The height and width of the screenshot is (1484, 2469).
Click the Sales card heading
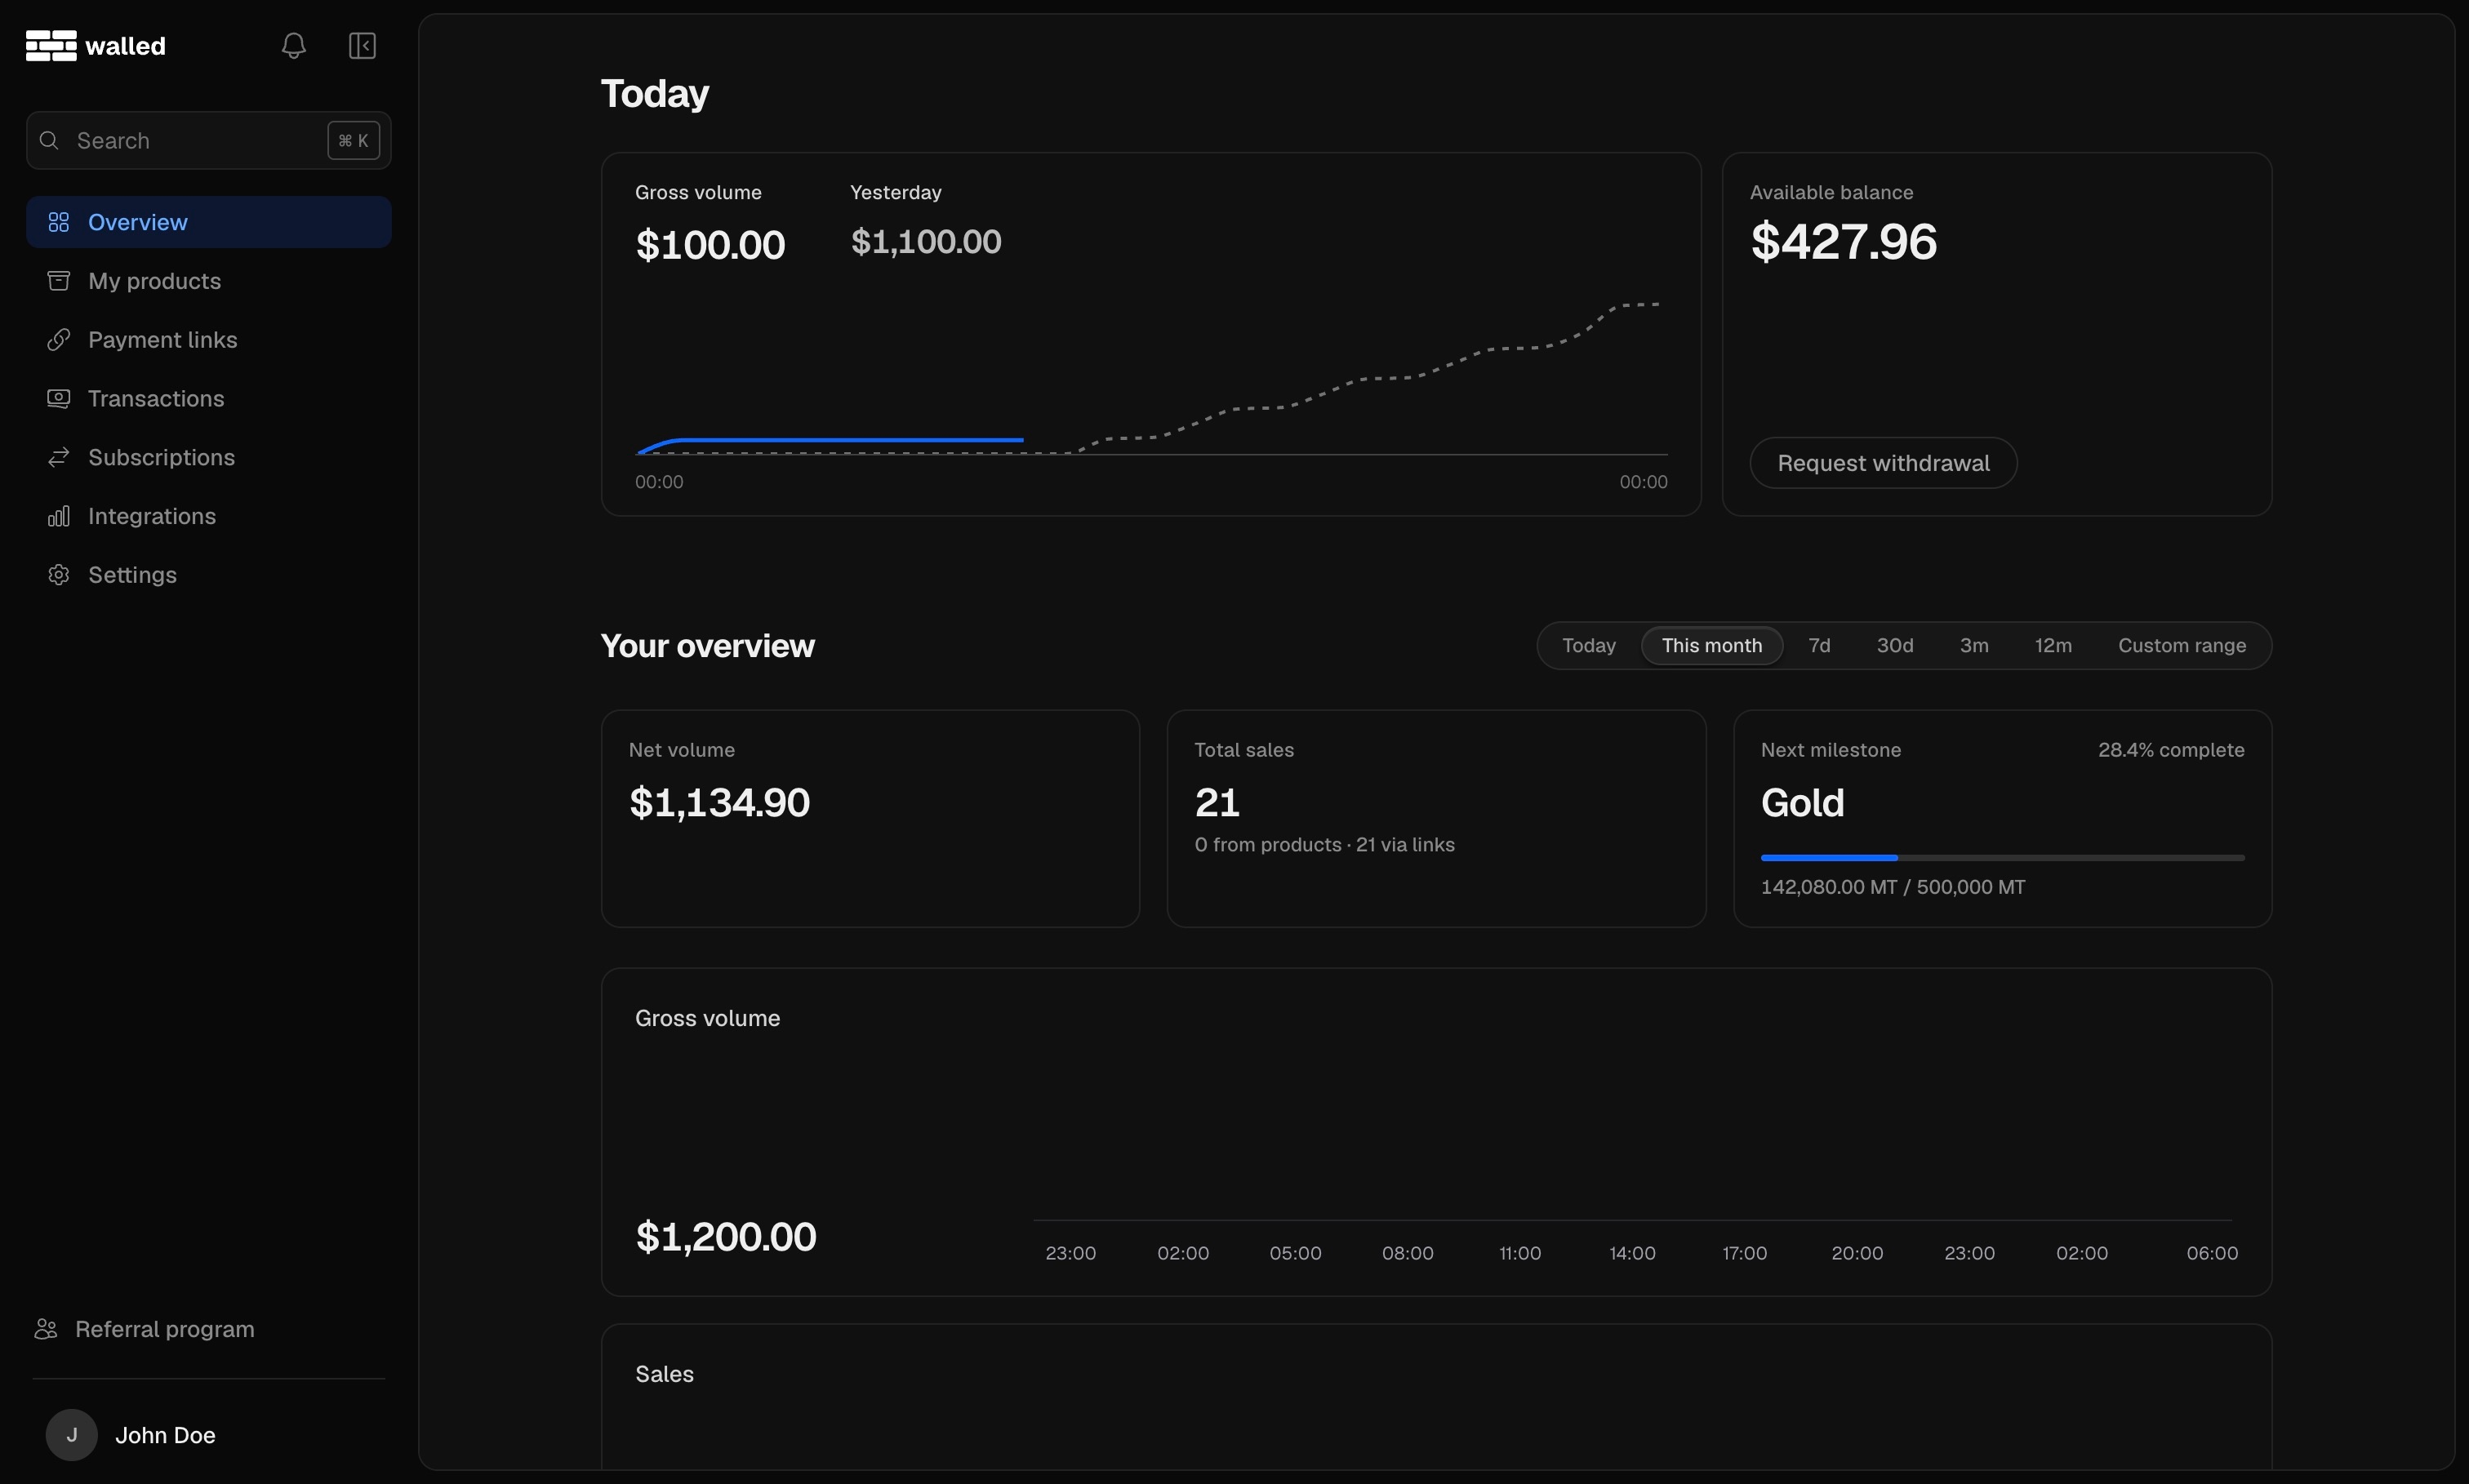[x=664, y=1375]
